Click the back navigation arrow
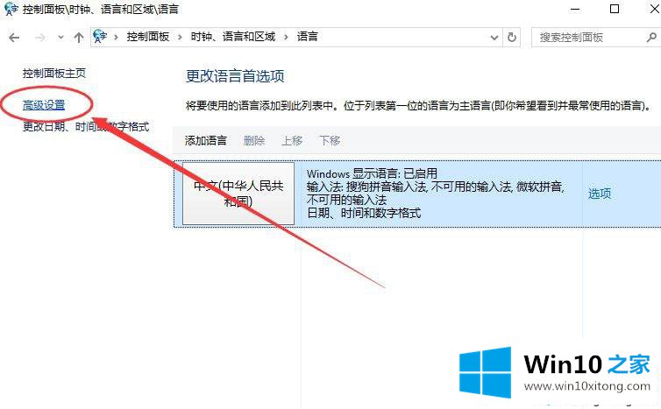Viewport: 661px width, 409px height. [x=14, y=38]
